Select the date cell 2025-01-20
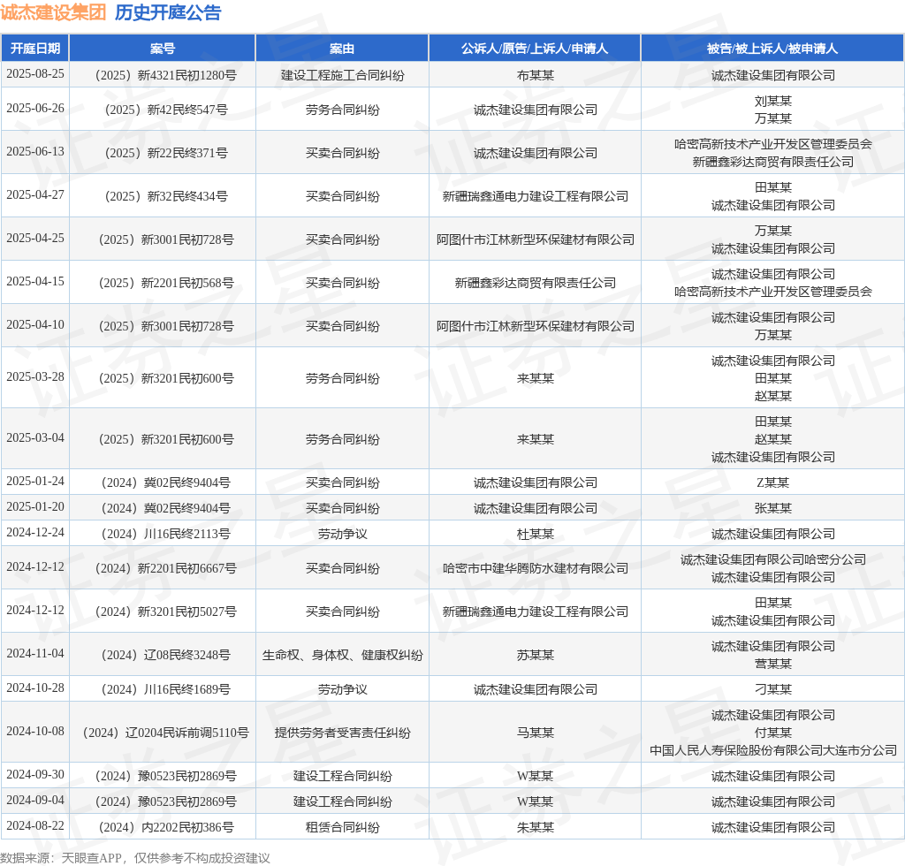 (x=35, y=506)
